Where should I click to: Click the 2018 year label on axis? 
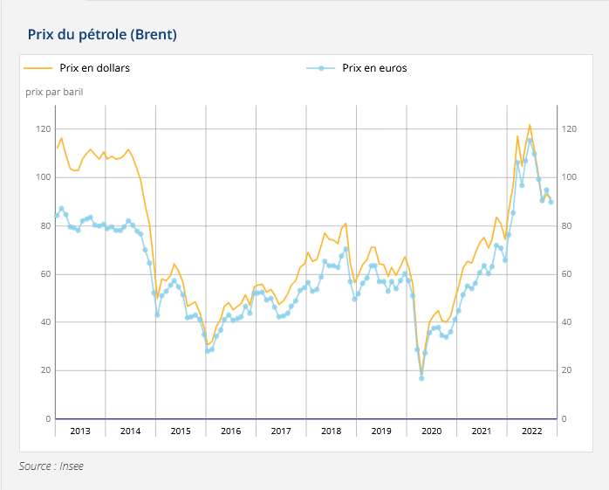pyautogui.click(x=331, y=431)
